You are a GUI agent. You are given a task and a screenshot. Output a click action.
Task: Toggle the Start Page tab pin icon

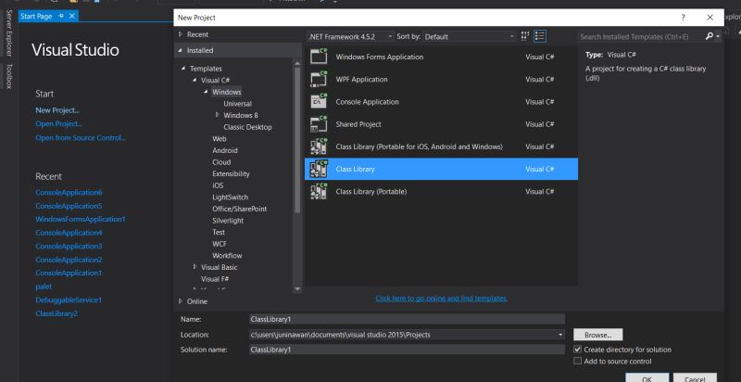point(61,16)
